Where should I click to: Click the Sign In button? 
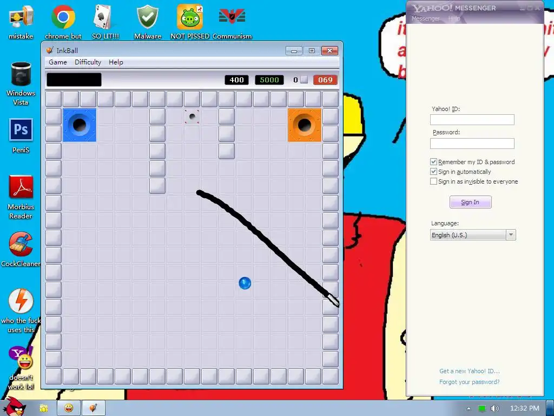[470, 202]
